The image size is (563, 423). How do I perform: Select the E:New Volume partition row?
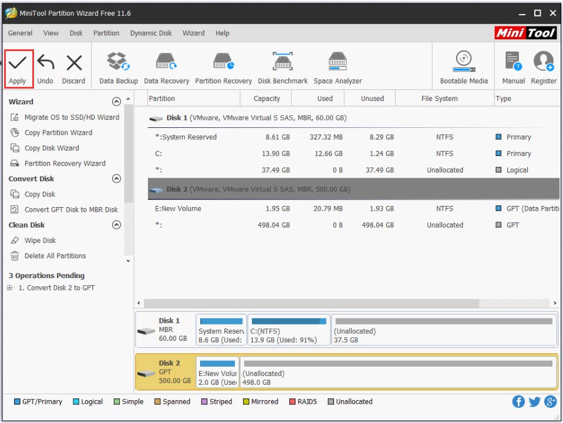[353, 209]
